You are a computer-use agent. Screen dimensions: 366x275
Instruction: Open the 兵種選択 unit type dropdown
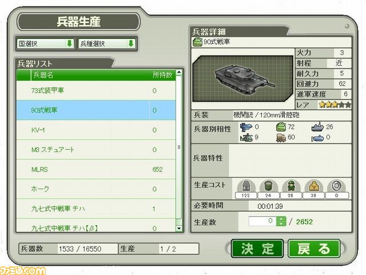click(107, 43)
